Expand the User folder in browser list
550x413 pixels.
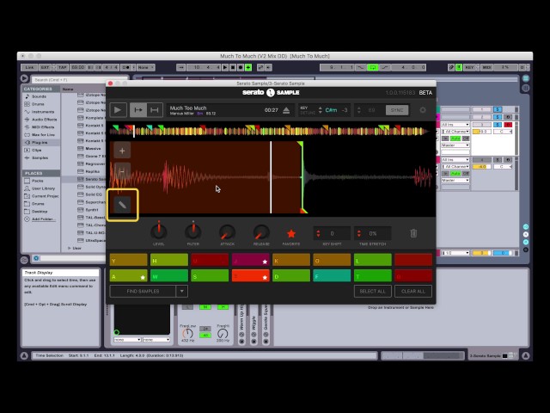tap(69, 248)
